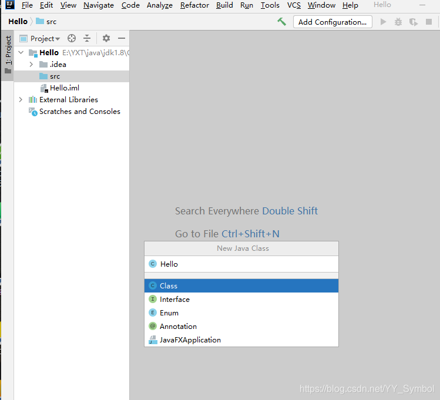The height and width of the screenshot is (400, 440).
Task: Click the Build Project hammer icon
Action: click(x=282, y=22)
